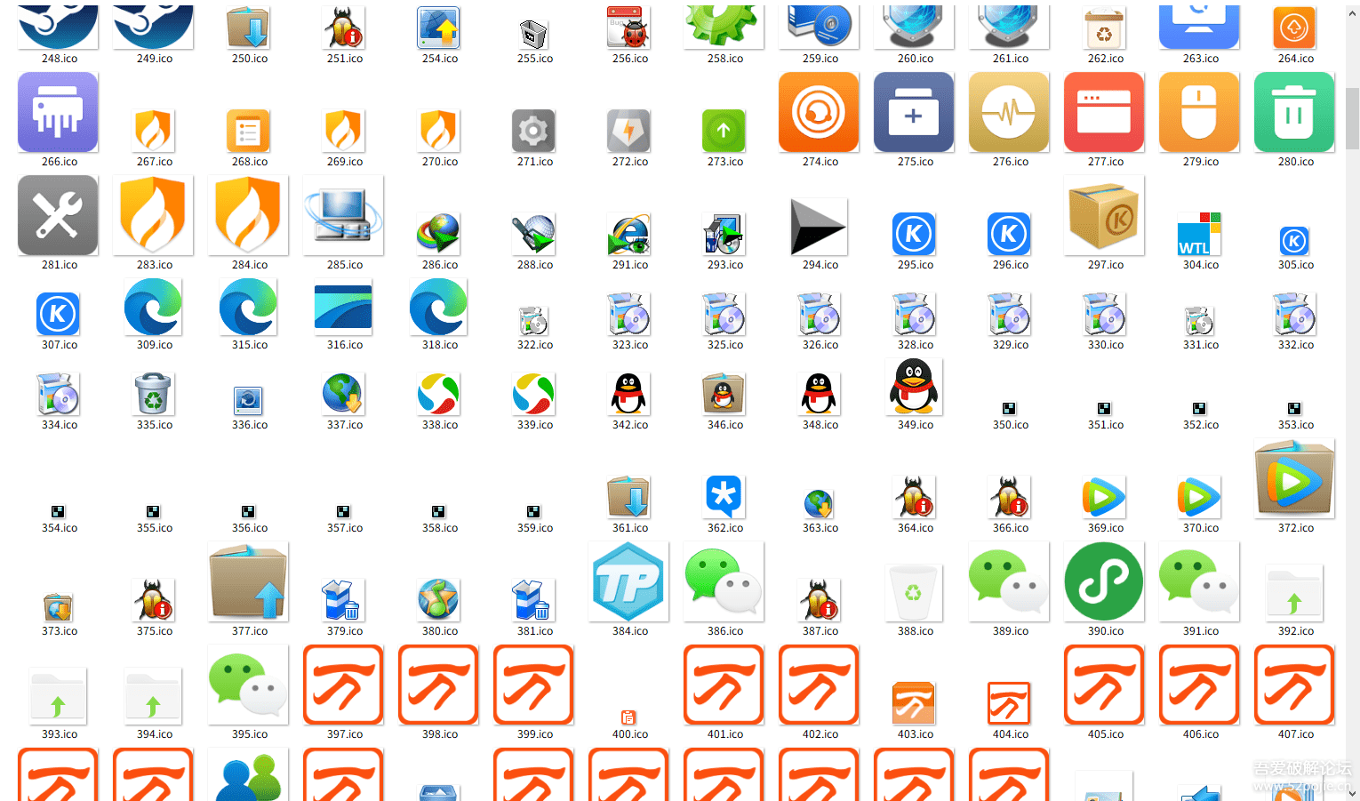Click the cardboard box icon 297.ico

(1104, 216)
